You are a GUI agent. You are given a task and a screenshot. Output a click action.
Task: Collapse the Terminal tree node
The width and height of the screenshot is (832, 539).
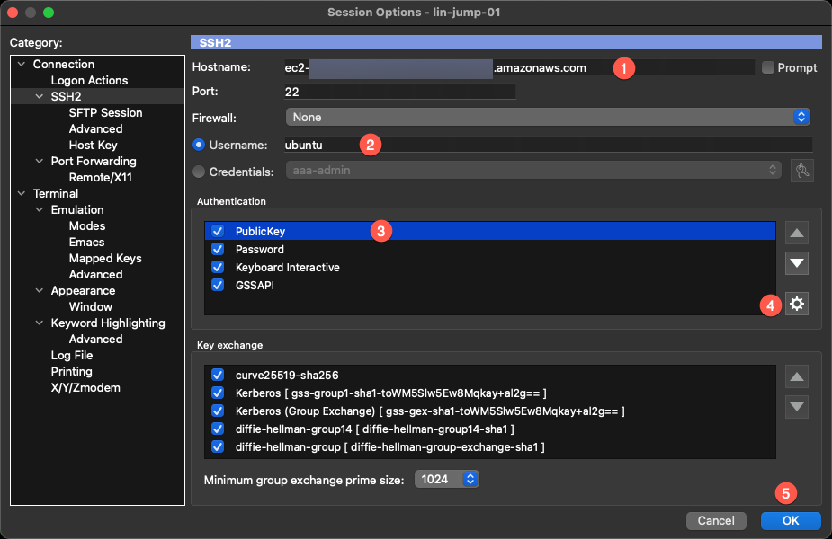[x=22, y=193]
